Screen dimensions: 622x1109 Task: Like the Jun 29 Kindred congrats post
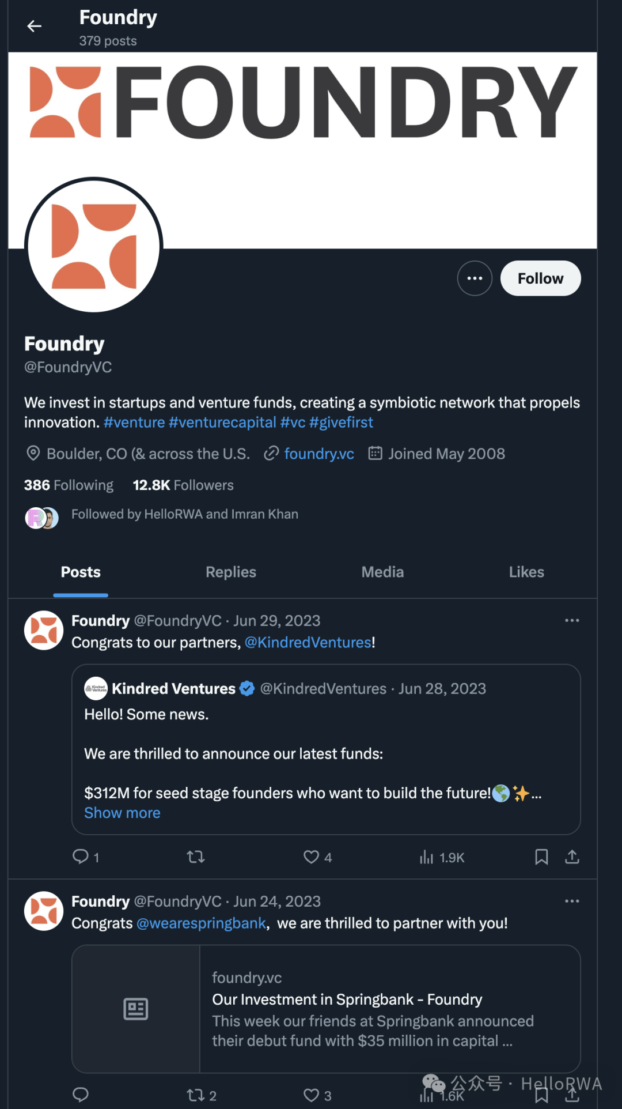pos(312,857)
